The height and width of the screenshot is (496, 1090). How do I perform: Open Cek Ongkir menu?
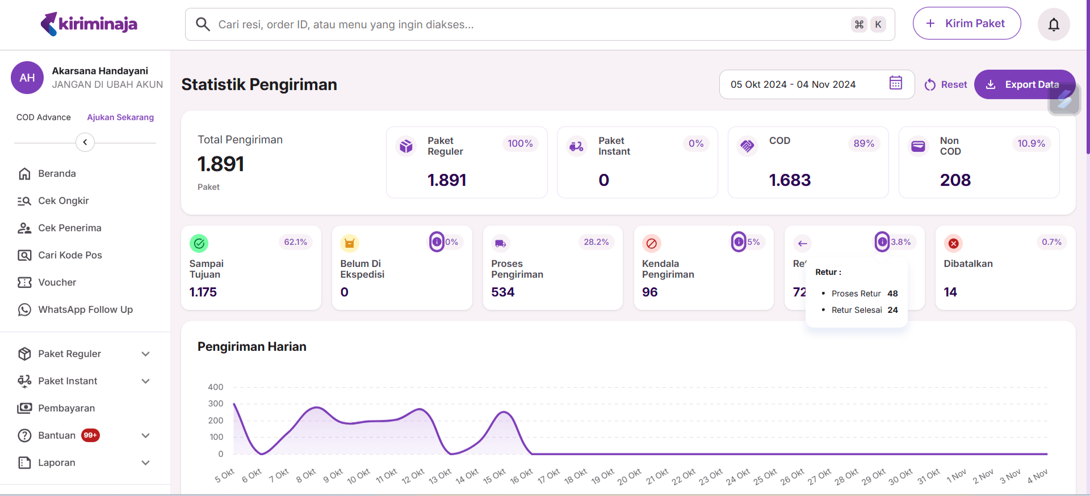[63, 201]
